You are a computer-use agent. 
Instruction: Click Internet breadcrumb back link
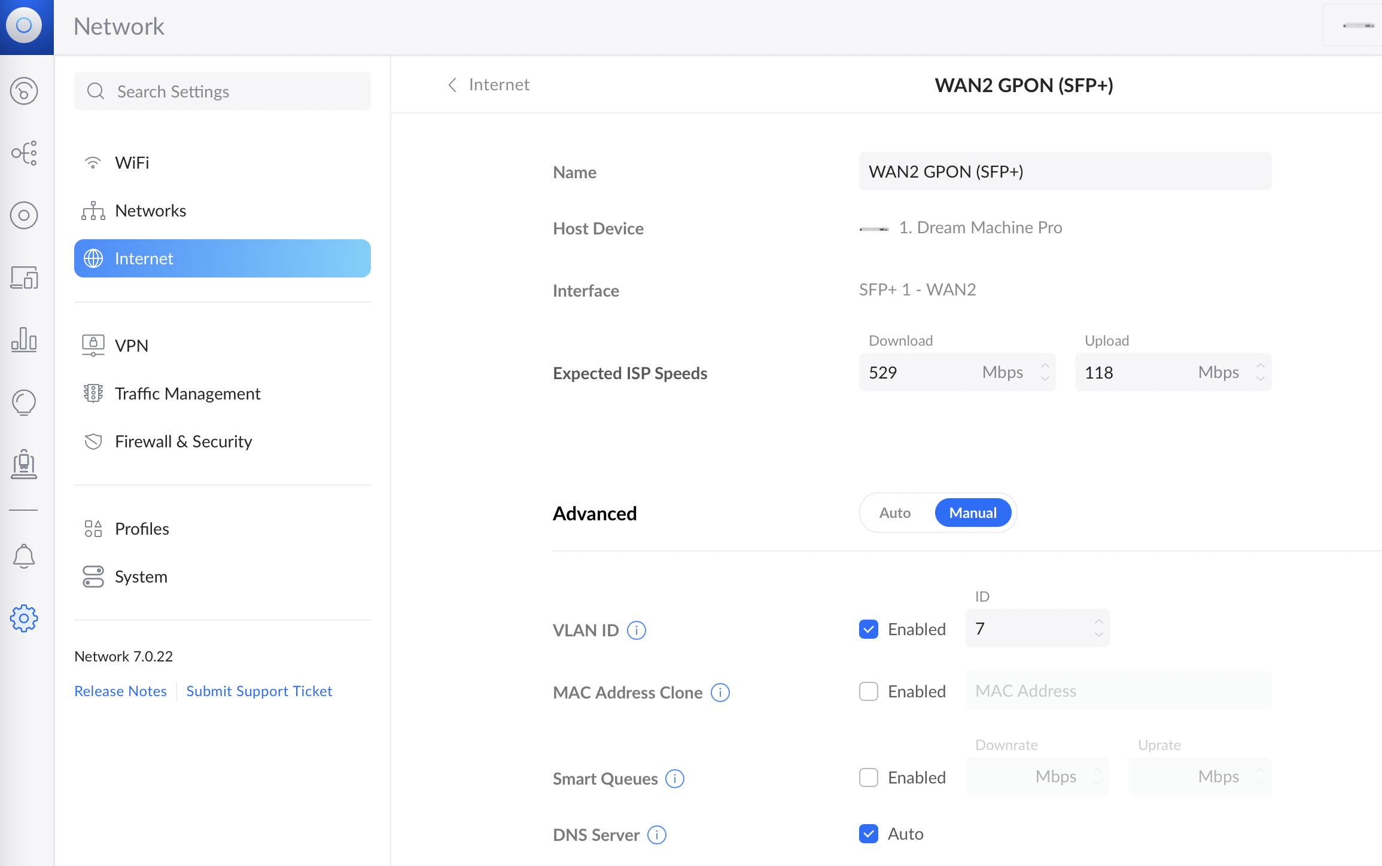[499, 85]
